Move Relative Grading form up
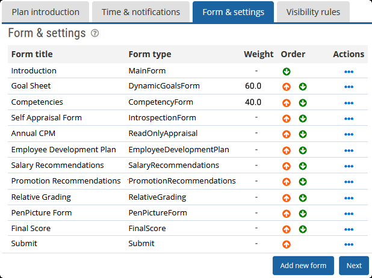Viewport: 372px width, 278px height. click(287, 198)
